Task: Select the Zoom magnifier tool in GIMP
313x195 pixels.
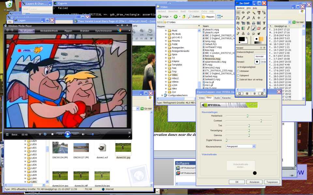Action: click(x=248, y=18)
